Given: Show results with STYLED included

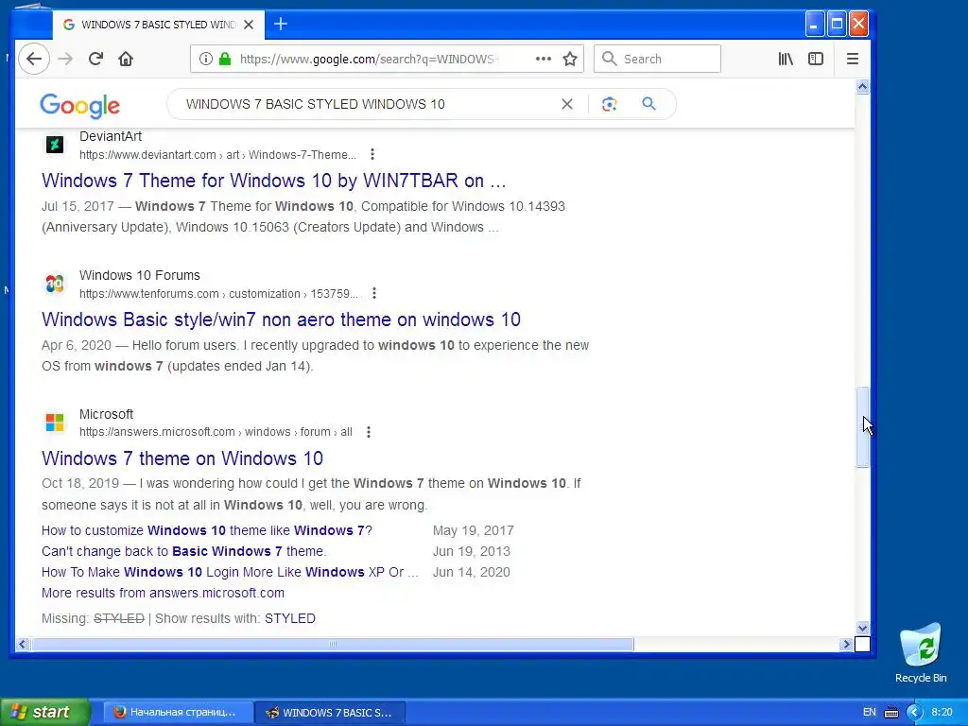Looking at the screenshot, I should click(x=289, y=618).
